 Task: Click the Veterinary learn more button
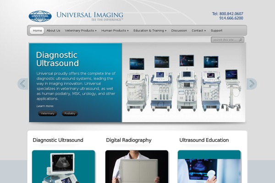coord(48,113)
